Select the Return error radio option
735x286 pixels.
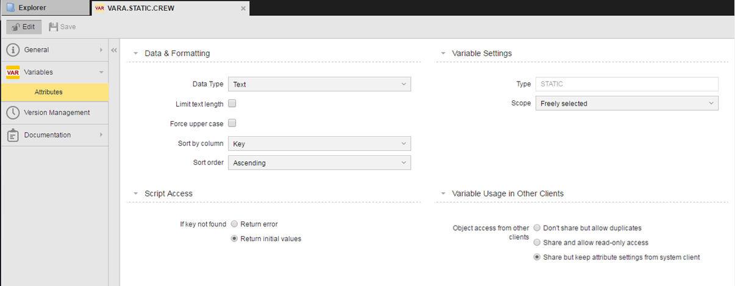(x=234, y=224)
